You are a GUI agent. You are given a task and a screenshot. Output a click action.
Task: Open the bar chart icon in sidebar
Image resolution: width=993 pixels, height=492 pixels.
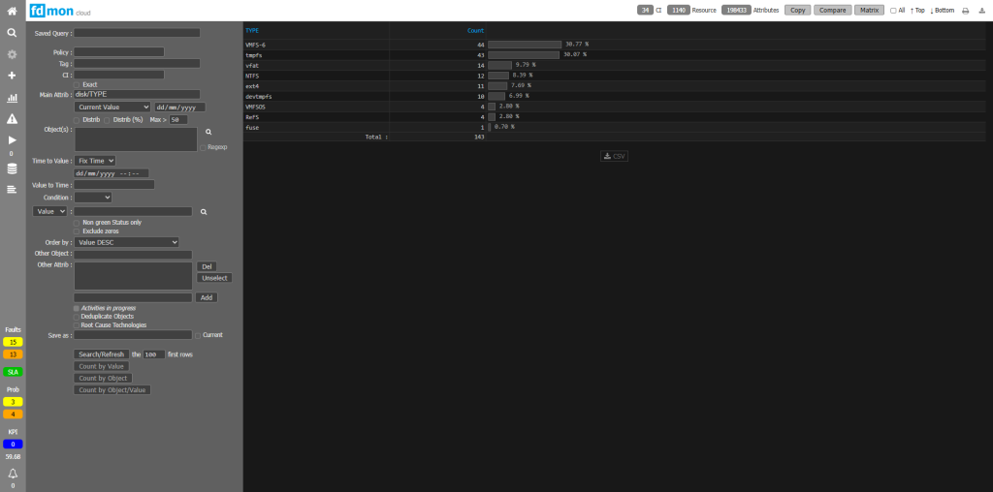(12, 98)
